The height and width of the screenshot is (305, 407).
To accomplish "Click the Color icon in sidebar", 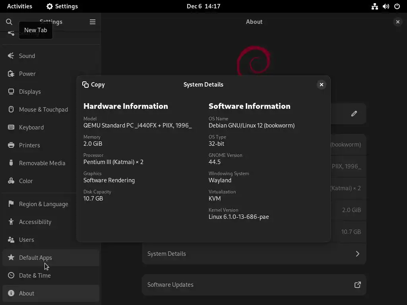I will coord(11,181).
